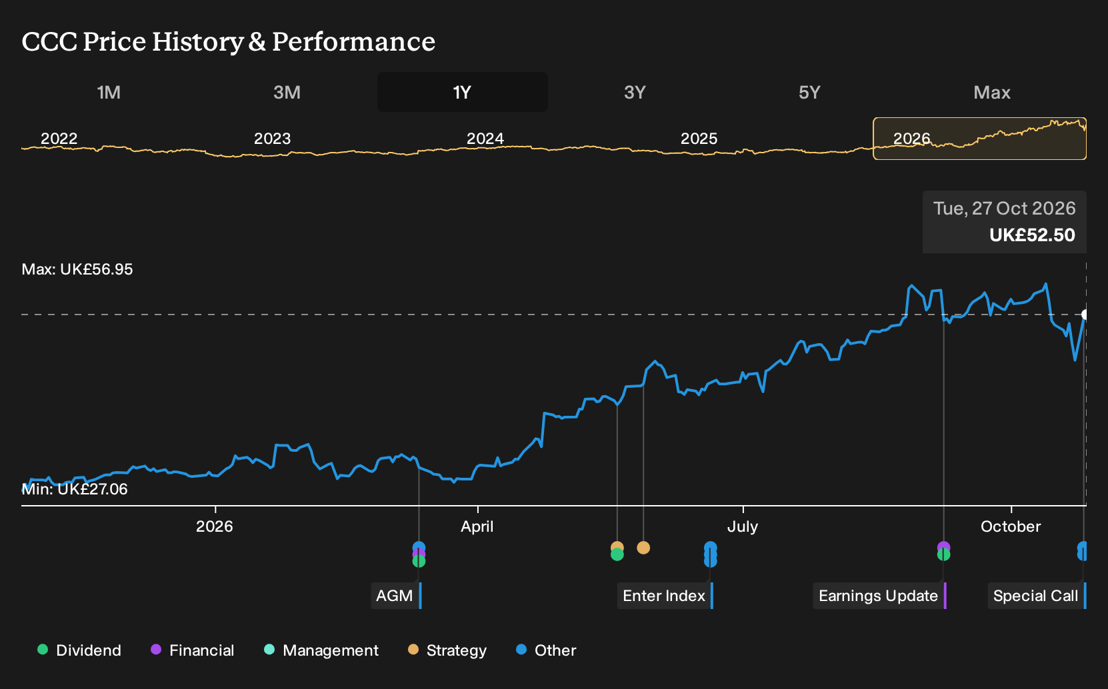Viewport: 1108px width, 689px height.
Task: Click the Min: UK£27.06 label
Action: [75, 489]
